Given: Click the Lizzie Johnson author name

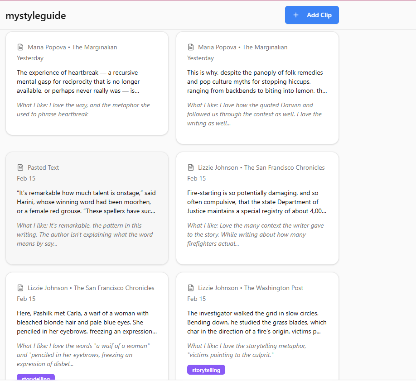Looking at the screenshot, I should (x=218, y=167).
